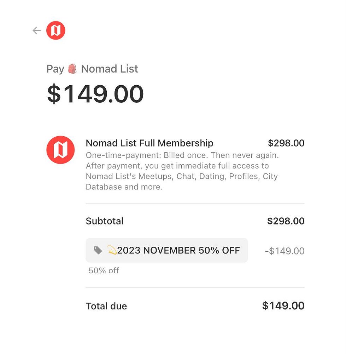Click the "Pay Nomad List" heading text
The height and width of the screenshot is (354, 346).
pos(92,69)
